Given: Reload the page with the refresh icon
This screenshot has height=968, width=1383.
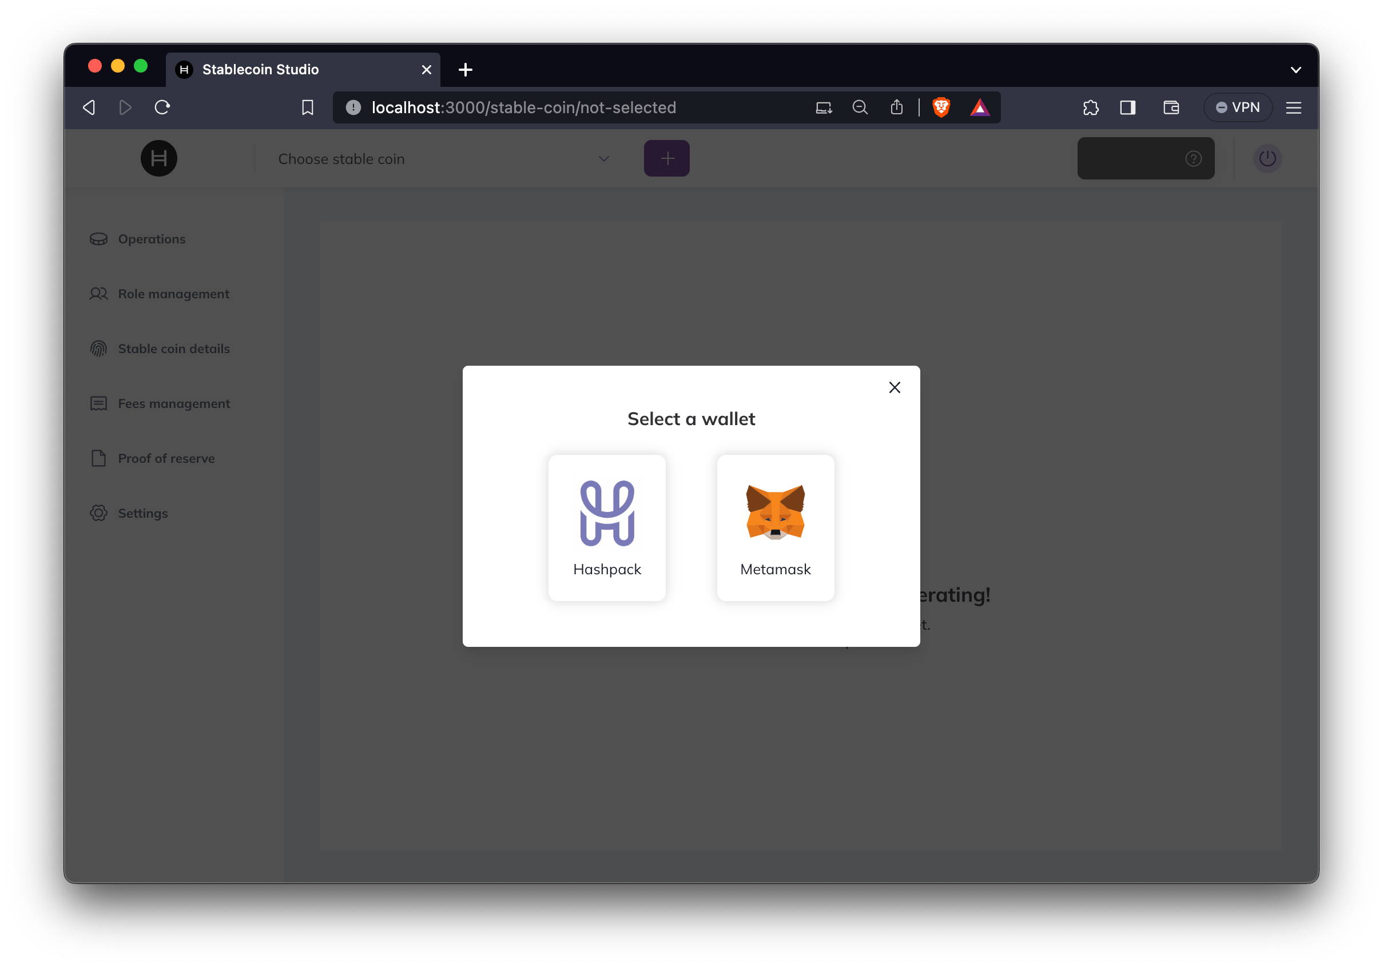Looking at the screenshot, I should pos(162,107).
